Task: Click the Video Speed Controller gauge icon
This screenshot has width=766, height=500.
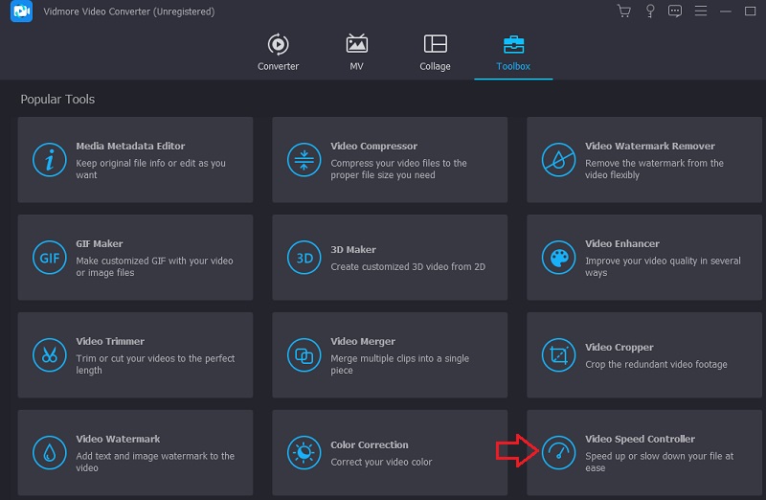Action: tap(558, 453)
